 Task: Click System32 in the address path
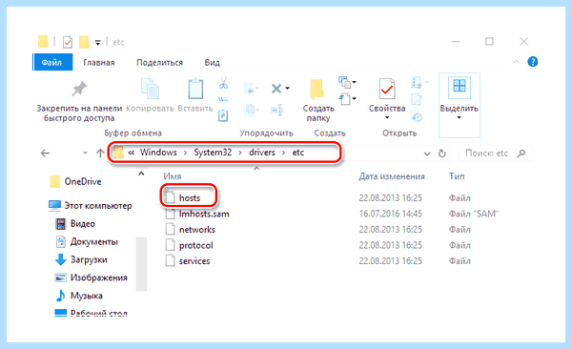[213, 153]
